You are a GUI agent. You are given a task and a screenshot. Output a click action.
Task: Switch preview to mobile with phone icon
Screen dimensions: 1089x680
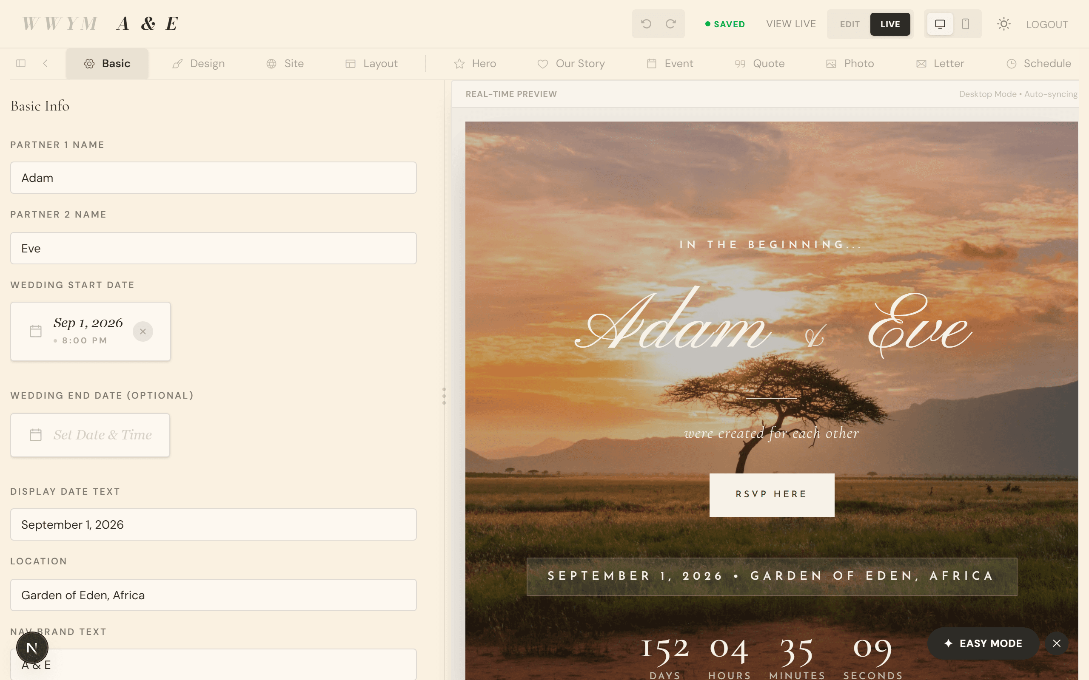point(965,24)
